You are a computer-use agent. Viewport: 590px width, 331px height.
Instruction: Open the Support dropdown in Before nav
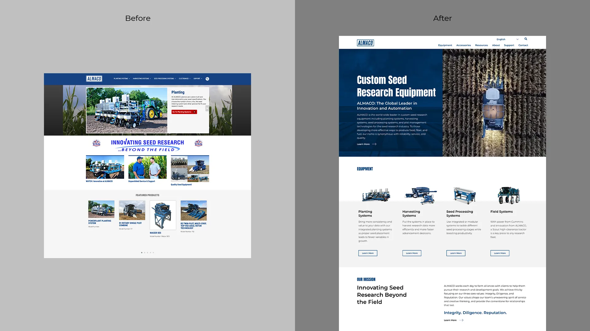[198, 79]
